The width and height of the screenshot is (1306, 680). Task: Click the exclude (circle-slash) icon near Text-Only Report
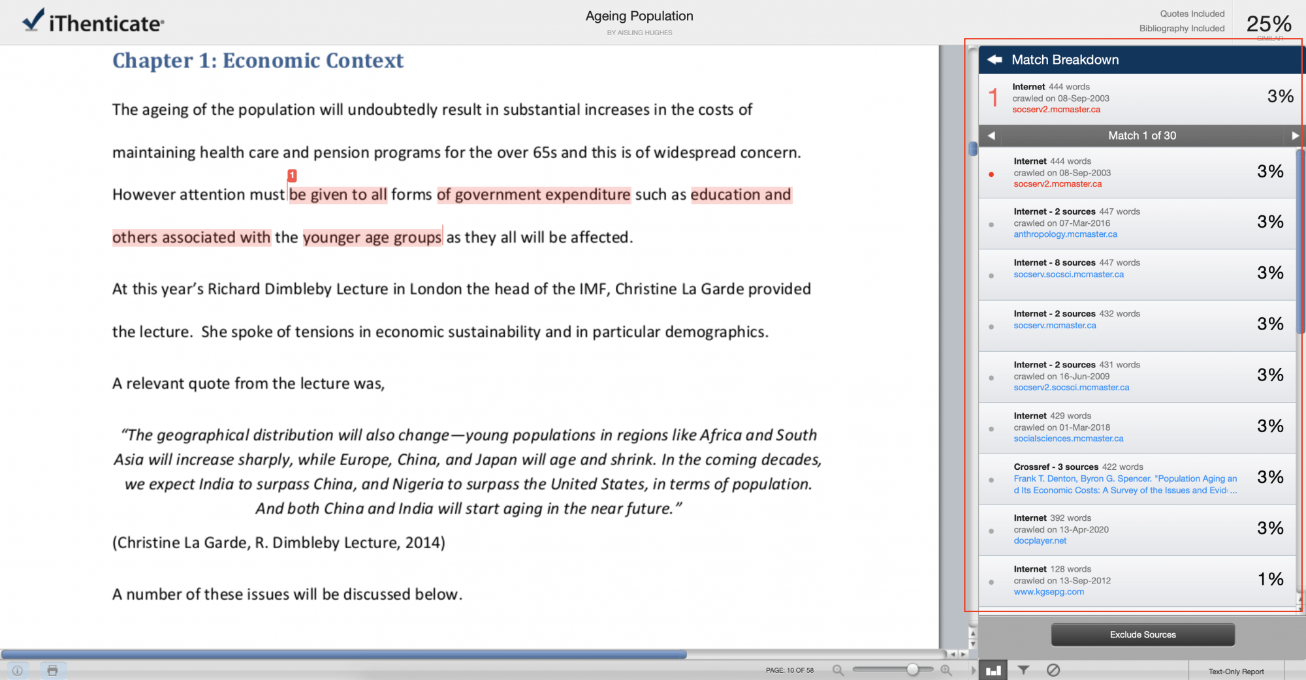point(1053,670)
